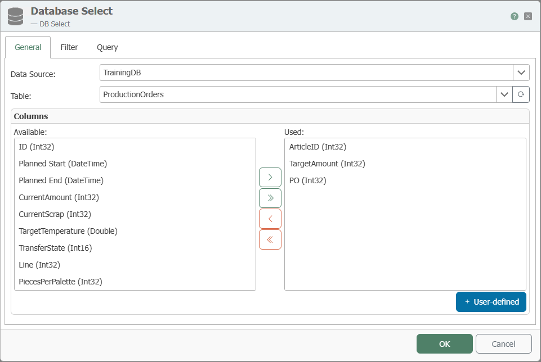Open the Table dropdown arrow
541x362 pixels.
click(x=504, y=94)
